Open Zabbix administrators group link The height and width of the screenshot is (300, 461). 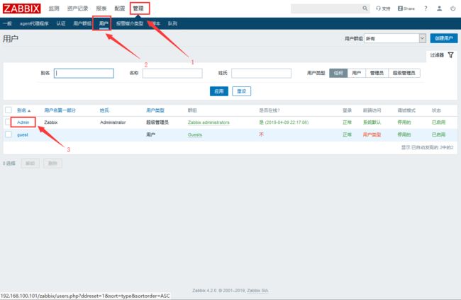(x=209, y=122)
